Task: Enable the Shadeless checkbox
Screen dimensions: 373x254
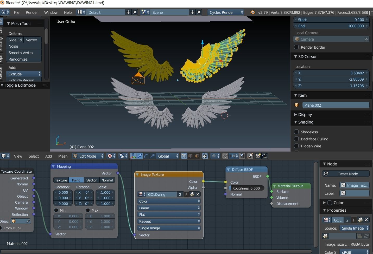Action: pyautogui.click(x=296, y=132)
